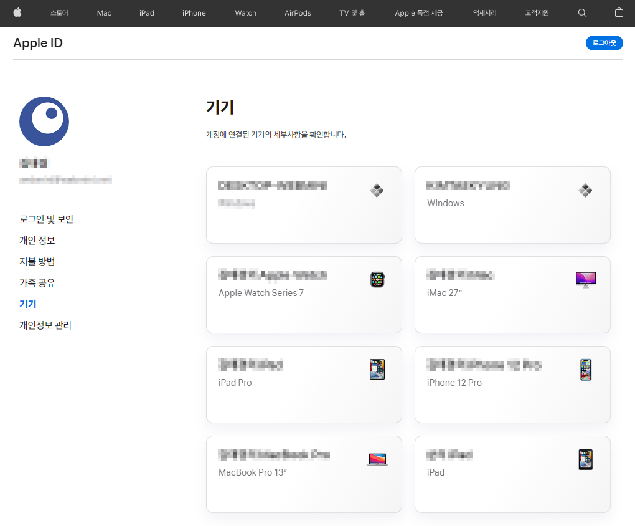Open the iPhone 12 Pro label

[454, 383]
